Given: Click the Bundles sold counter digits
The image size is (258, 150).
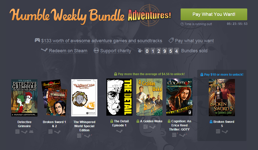Looking at the screenshot, I should click(x=162, y=51).
